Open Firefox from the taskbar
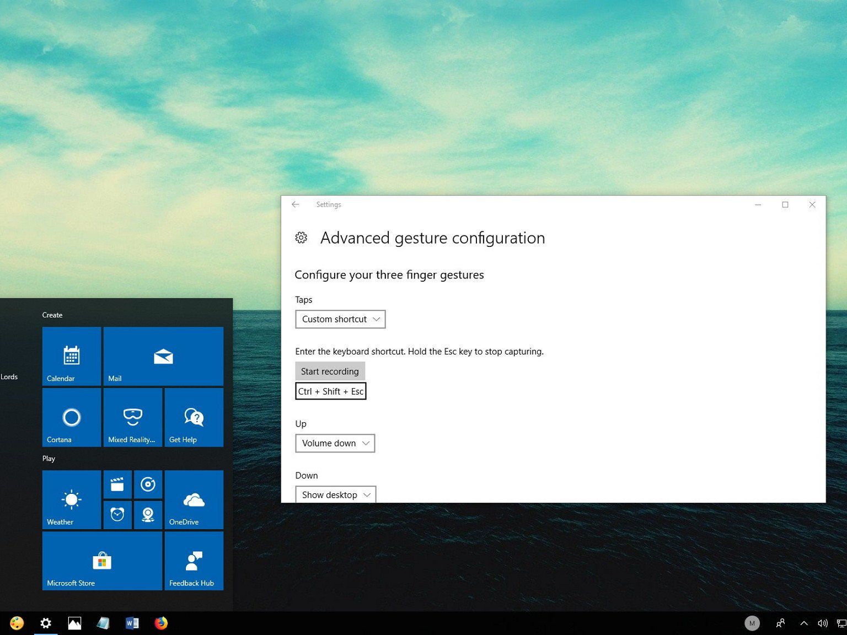 [161, 623]
